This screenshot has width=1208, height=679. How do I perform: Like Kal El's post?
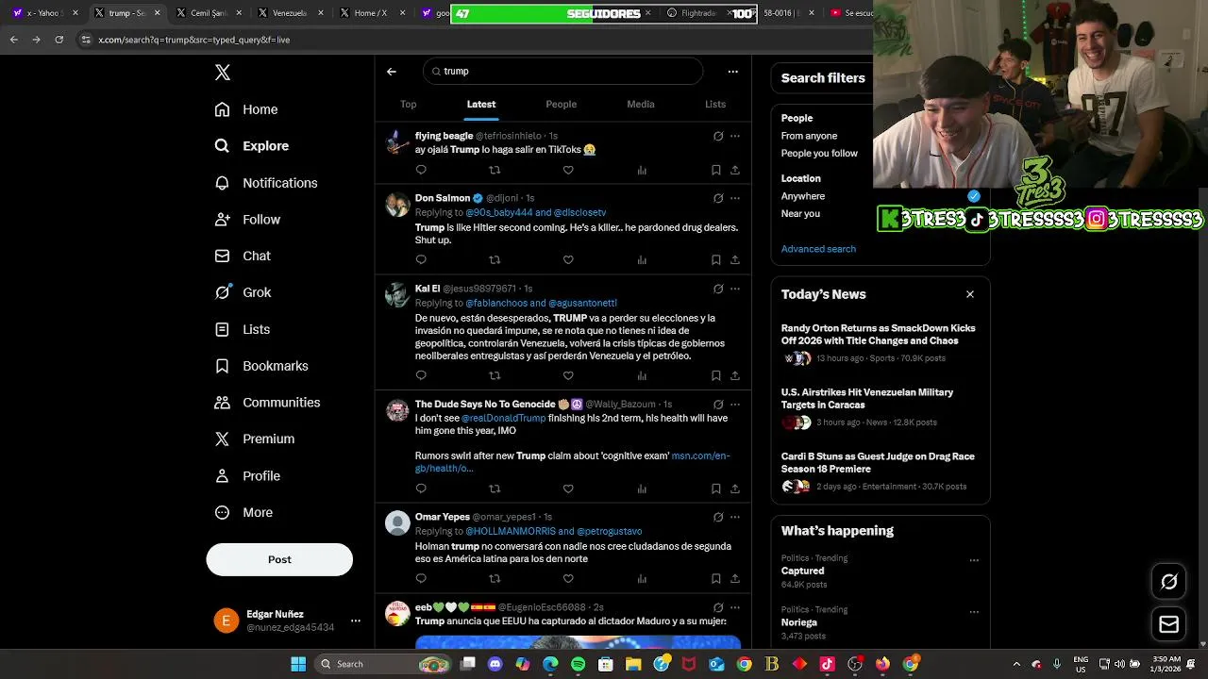[x=568, y=375]
